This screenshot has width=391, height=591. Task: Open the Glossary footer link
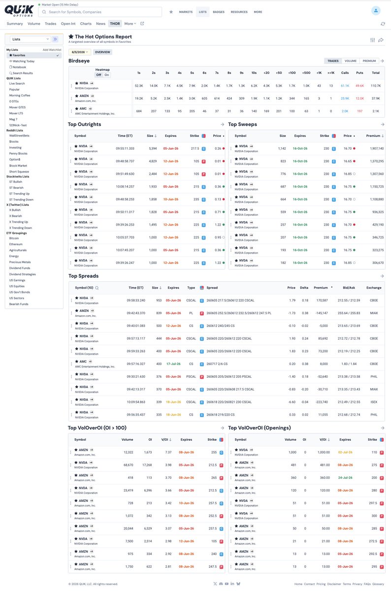point(378,584)
